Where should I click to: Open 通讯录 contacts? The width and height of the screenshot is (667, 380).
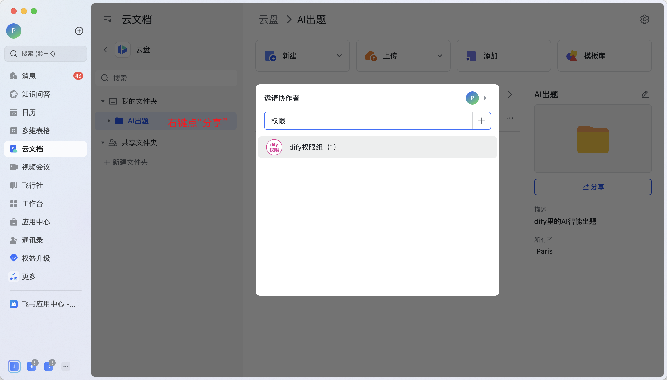point(32,240)
